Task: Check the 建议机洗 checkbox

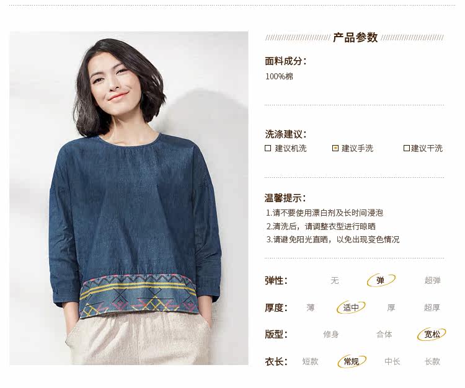Action: (268, 148)
